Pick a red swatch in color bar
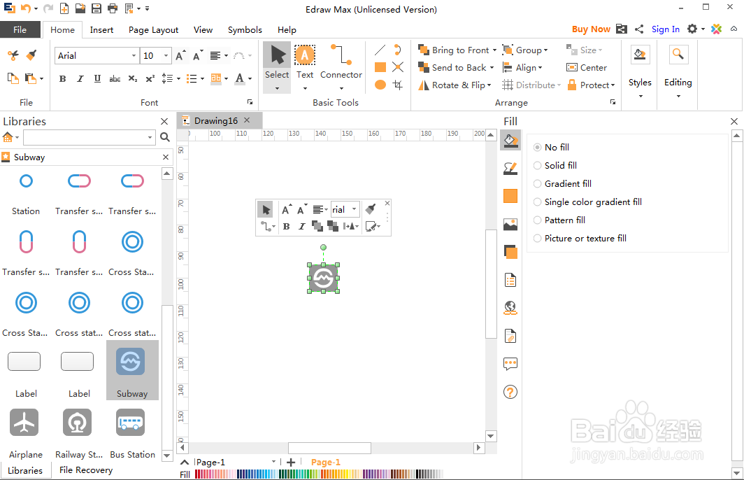This screenshot has height=480, width=744. click(197, 474)
